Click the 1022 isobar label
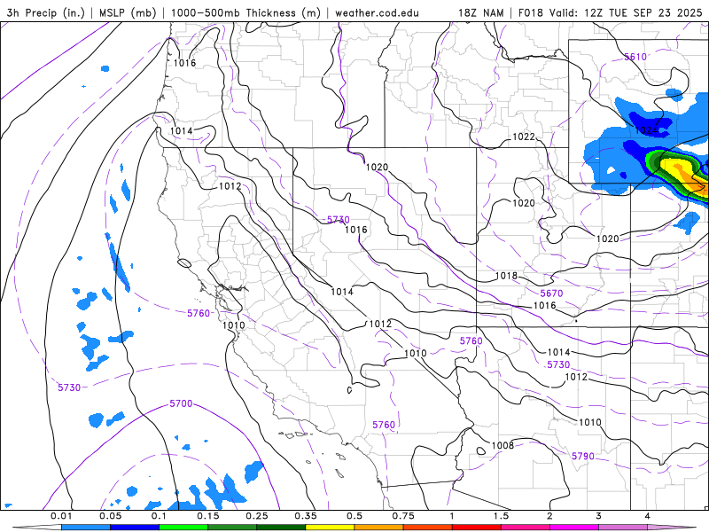Image resolution: width=709 pixels, height=532 pixels. coord(524,137)
